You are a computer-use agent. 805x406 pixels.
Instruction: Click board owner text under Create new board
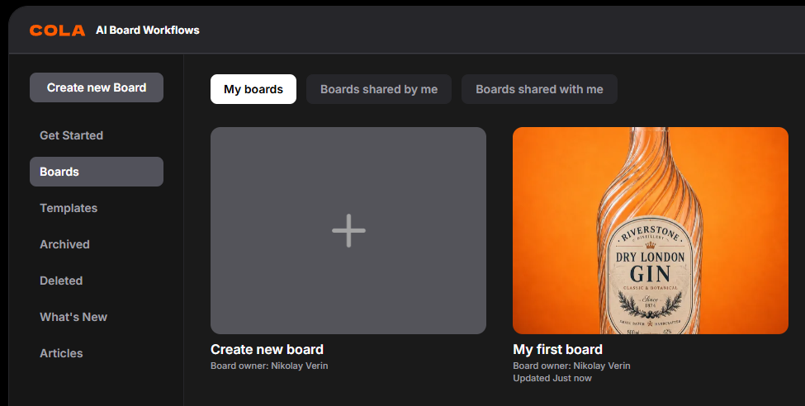click(x=269, y=366)
